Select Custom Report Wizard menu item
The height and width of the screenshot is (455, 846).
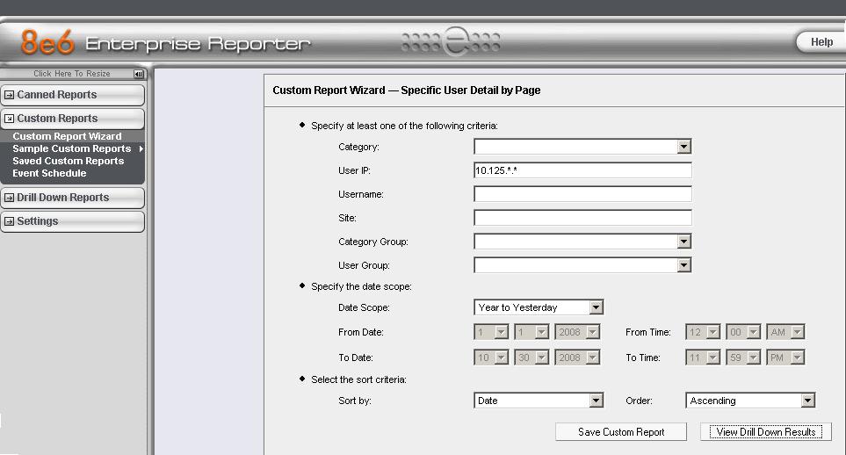67,137
